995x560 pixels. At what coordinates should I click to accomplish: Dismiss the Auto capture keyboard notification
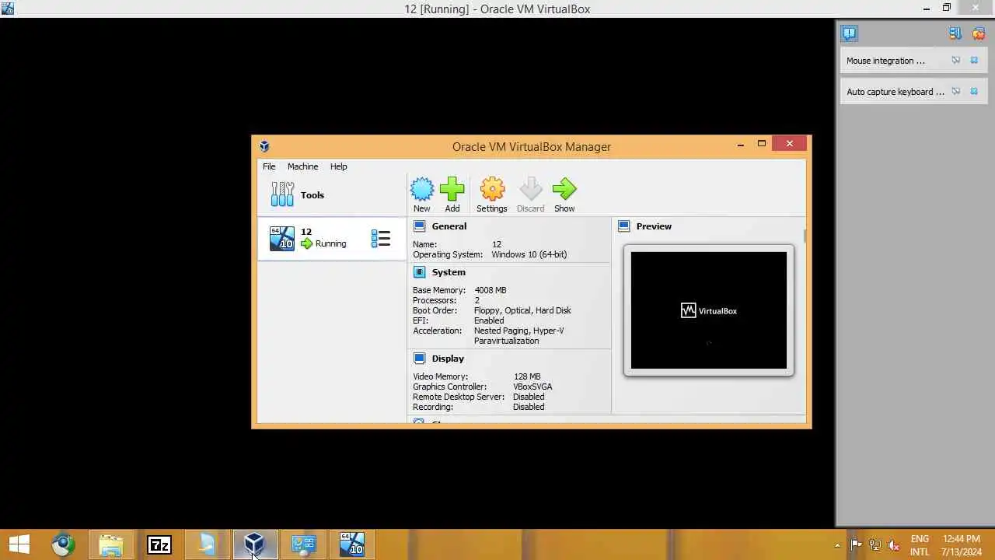tap(974, 91)
